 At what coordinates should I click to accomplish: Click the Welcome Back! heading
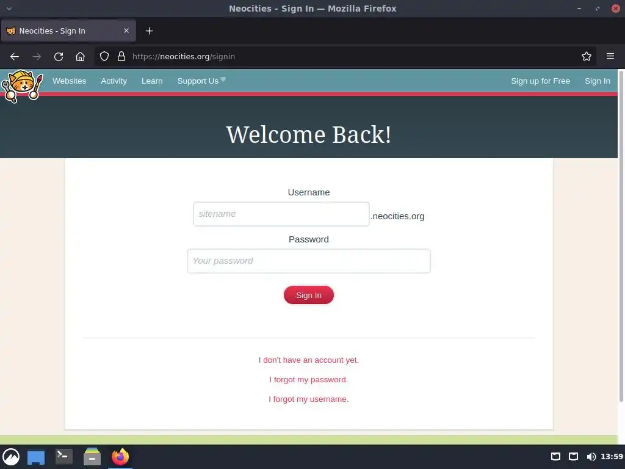[x=308, y=134]
